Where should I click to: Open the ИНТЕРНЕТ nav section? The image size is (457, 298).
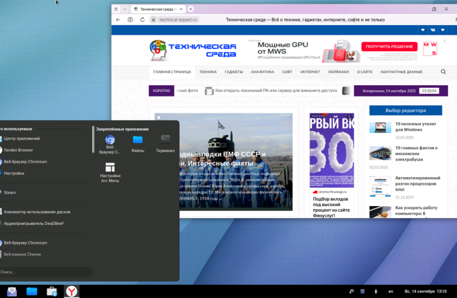pyautogui.click(x=310, y=72)
